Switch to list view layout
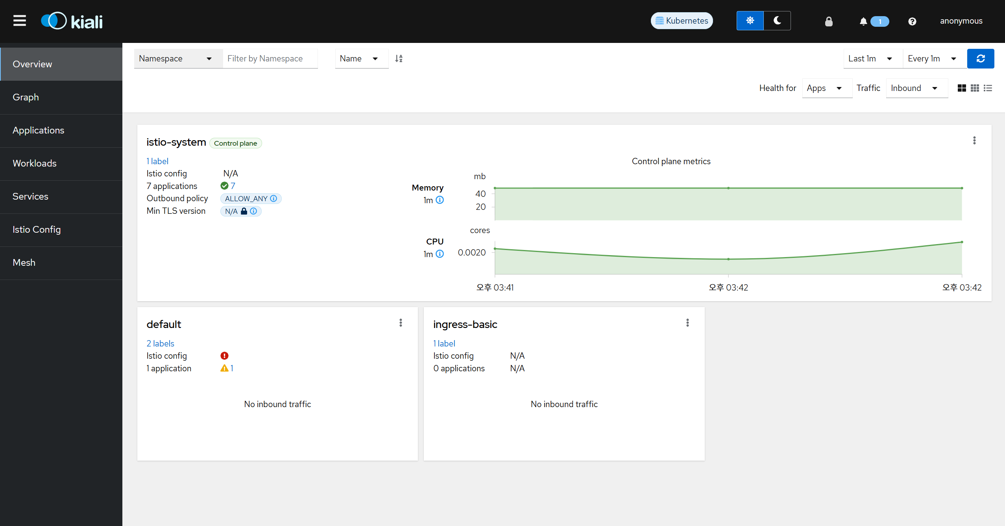The height and width of the screenshot is (526, 1005). (x=988, y=88)
